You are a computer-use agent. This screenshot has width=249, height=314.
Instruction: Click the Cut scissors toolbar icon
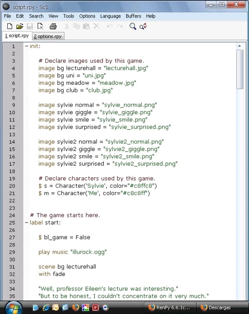click(66, 26)
